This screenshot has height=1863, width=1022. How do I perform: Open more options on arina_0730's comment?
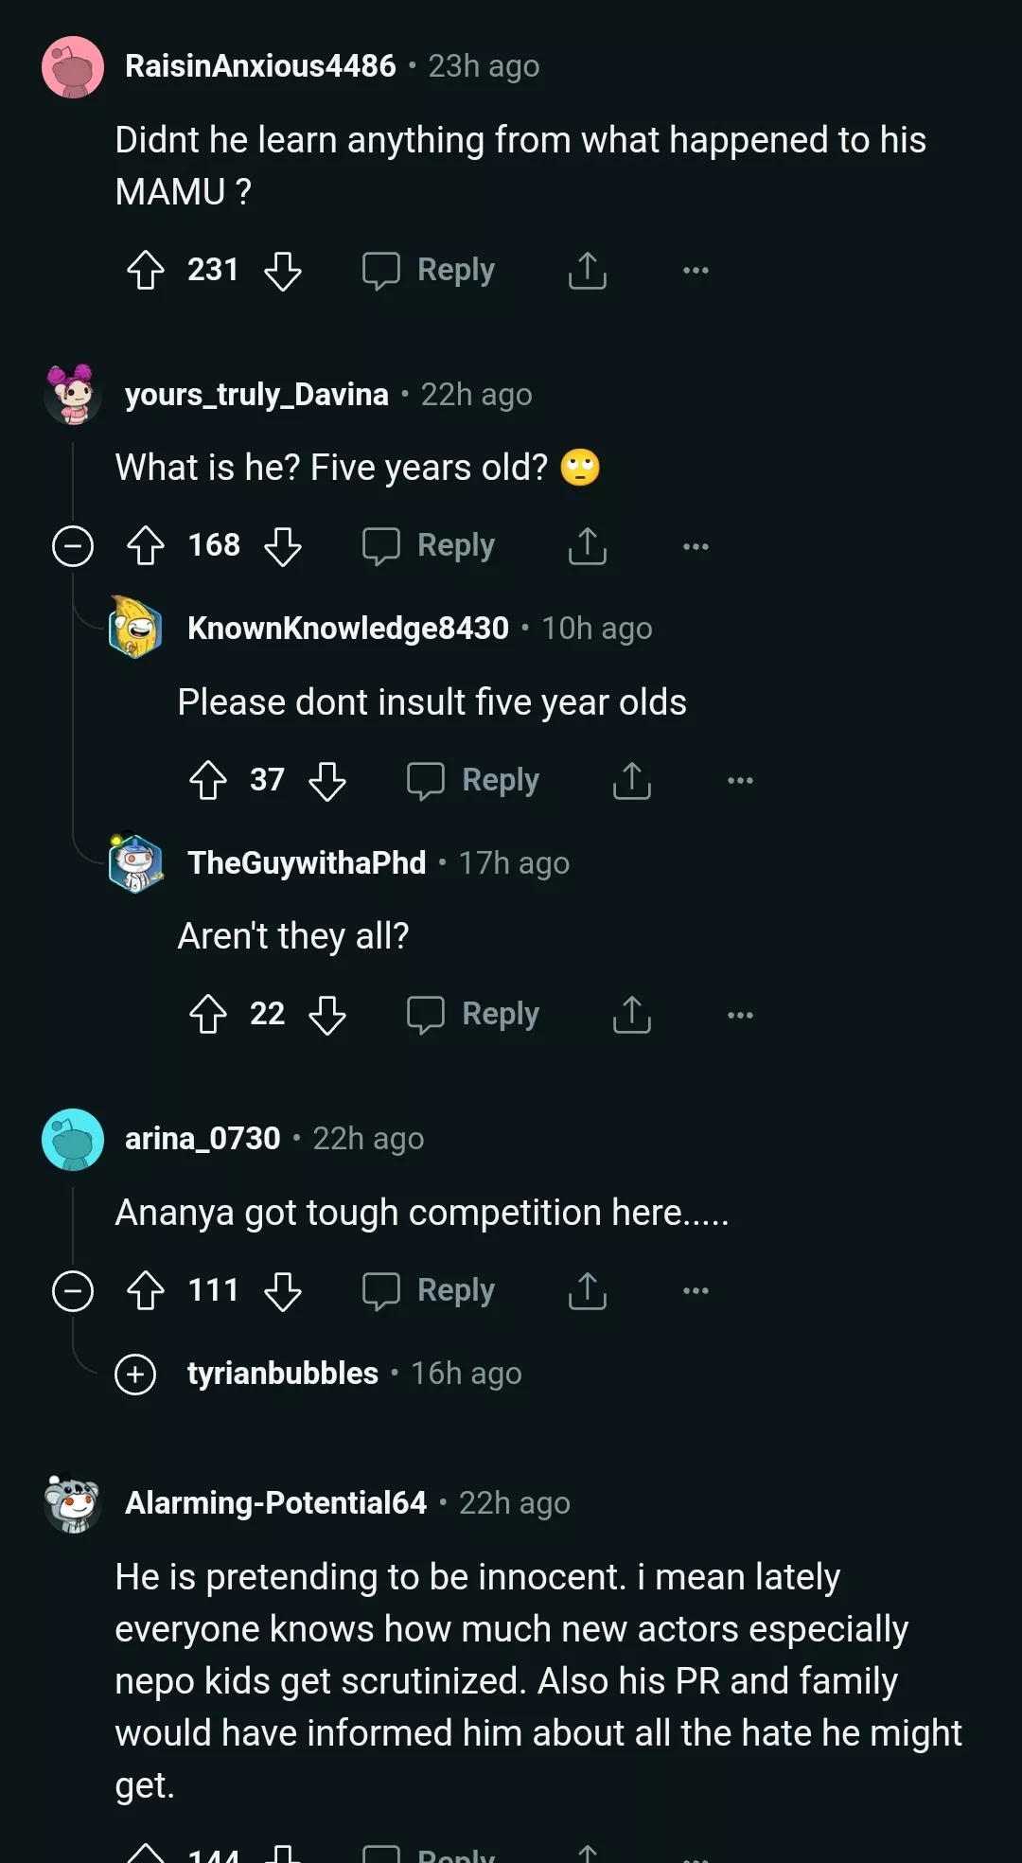click(x=696, y=1291)
